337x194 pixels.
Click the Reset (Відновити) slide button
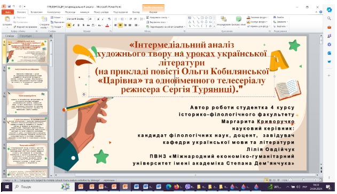[57, 22]
